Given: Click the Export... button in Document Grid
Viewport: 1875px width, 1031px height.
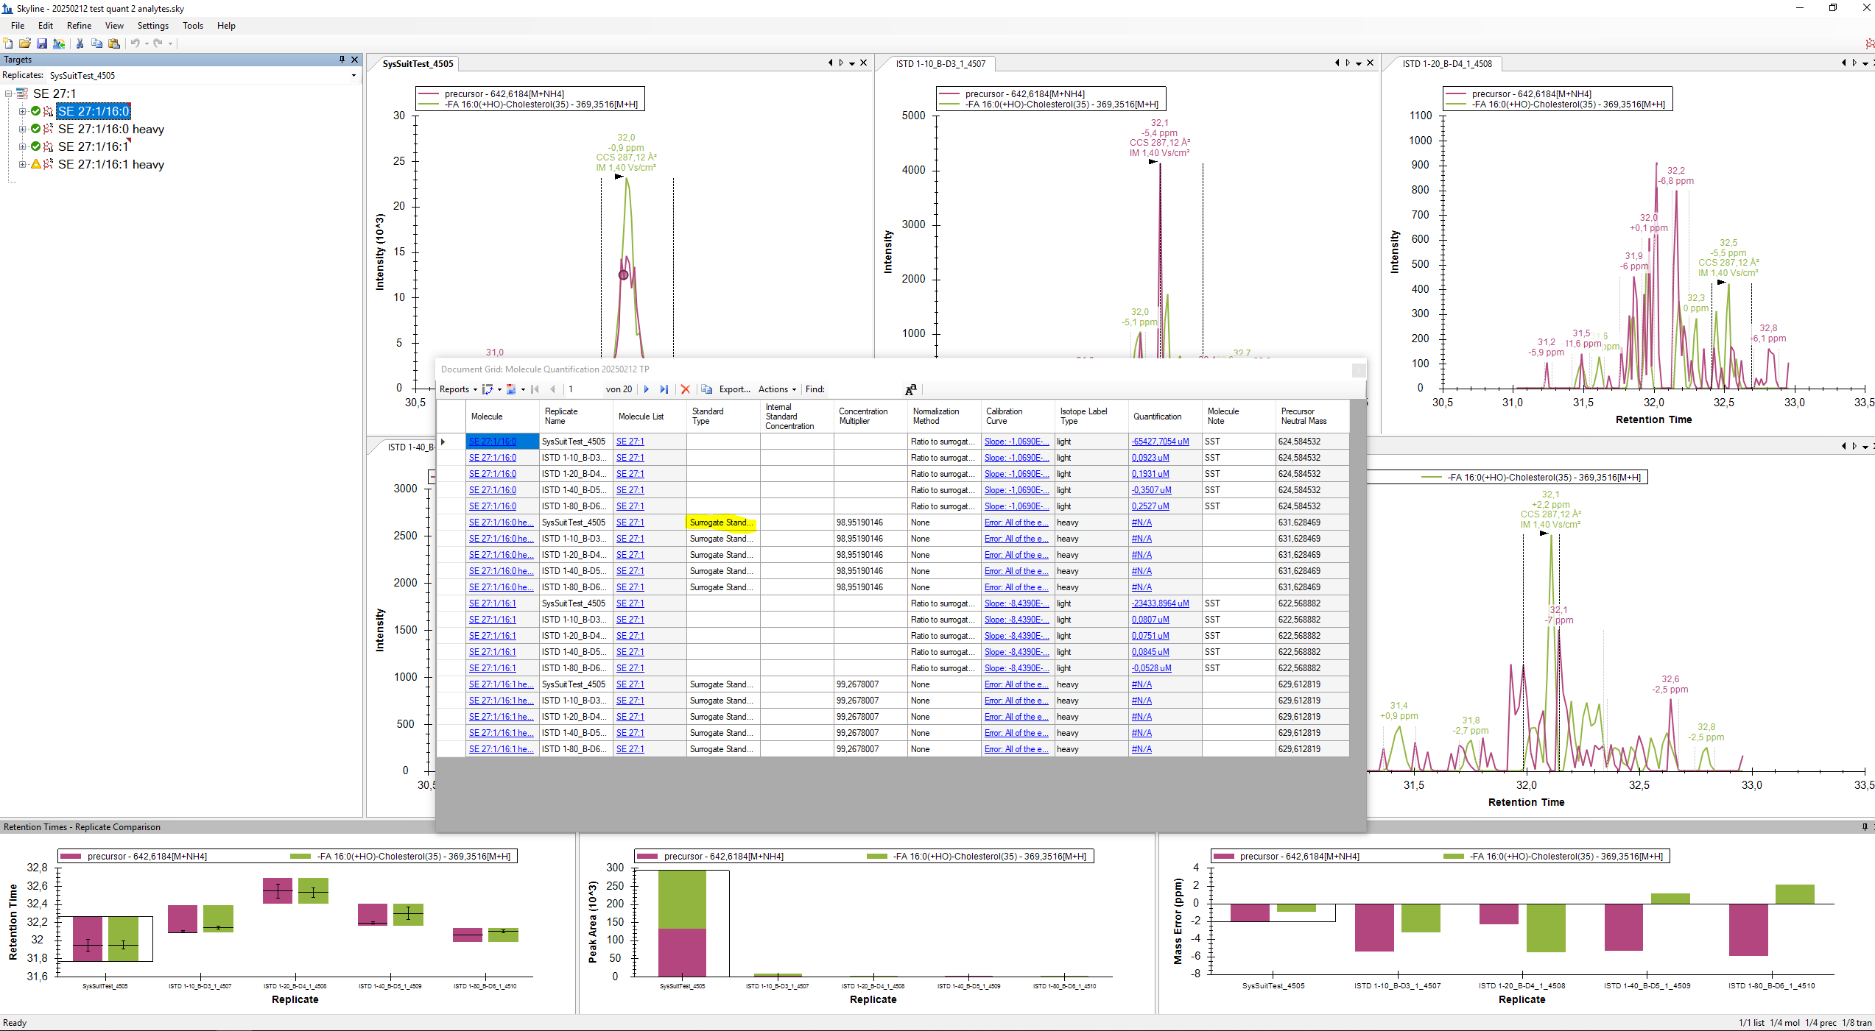Looking at the screenshot, I should (x=734, y=389).
